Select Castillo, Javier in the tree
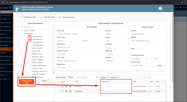Viewport: 187px width, 102px height. [x=36, y=63]
